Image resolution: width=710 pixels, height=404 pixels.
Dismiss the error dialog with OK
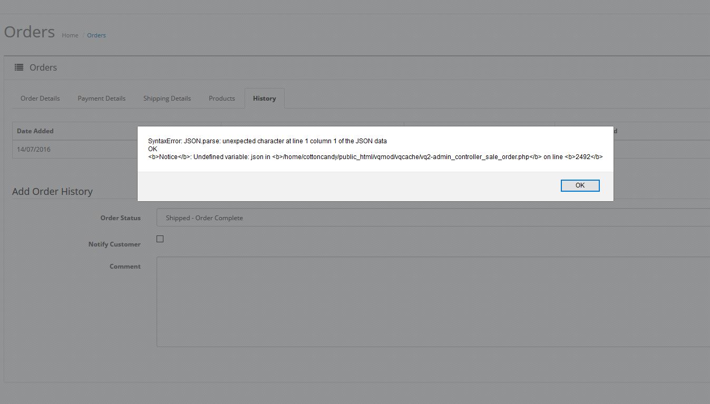pyautogui.click(x=580, y=185)
